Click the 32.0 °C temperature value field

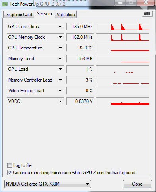pyautogui.click(x=80, y=48)
